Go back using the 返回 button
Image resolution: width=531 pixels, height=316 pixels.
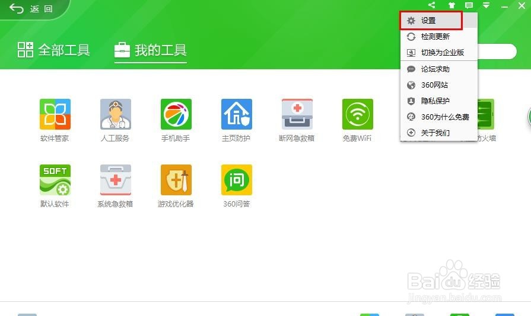pyautogui.click(x=31, y=9)
